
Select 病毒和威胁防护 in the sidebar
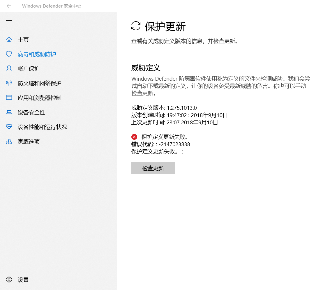[x=37, y=54]
